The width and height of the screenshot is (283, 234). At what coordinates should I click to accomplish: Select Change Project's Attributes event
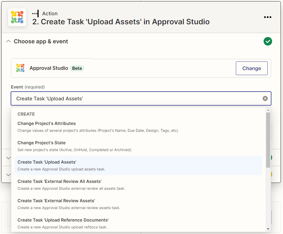point(47,124)
